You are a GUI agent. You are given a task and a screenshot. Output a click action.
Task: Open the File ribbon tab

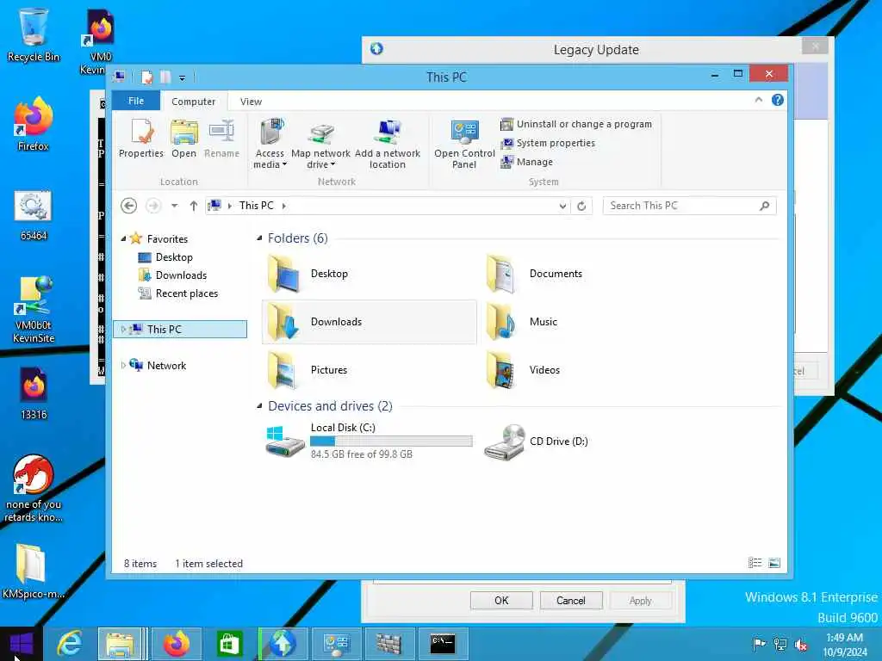(x=136, y=101)
